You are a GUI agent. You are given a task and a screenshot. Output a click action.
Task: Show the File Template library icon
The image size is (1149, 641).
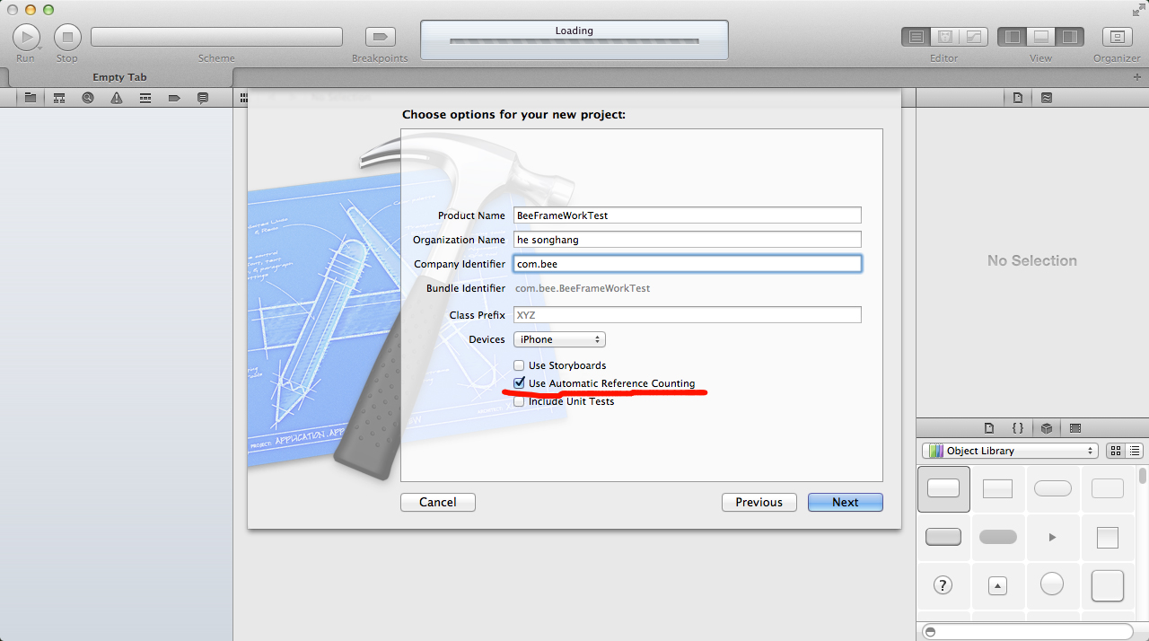989,428
